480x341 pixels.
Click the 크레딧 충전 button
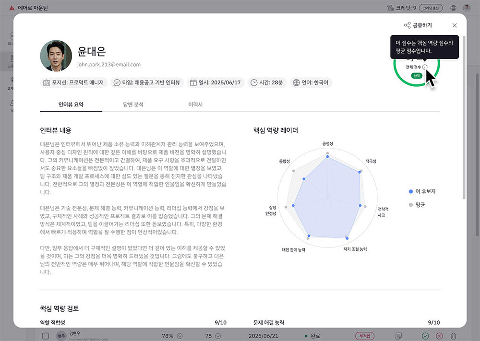pyautogui.click(x=431, y=8)
